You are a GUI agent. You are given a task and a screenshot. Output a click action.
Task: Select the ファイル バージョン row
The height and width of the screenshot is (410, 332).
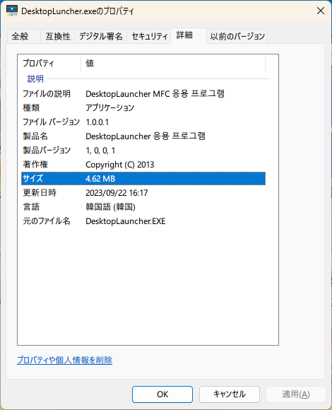pyautogui.click(x=143, y=122)
